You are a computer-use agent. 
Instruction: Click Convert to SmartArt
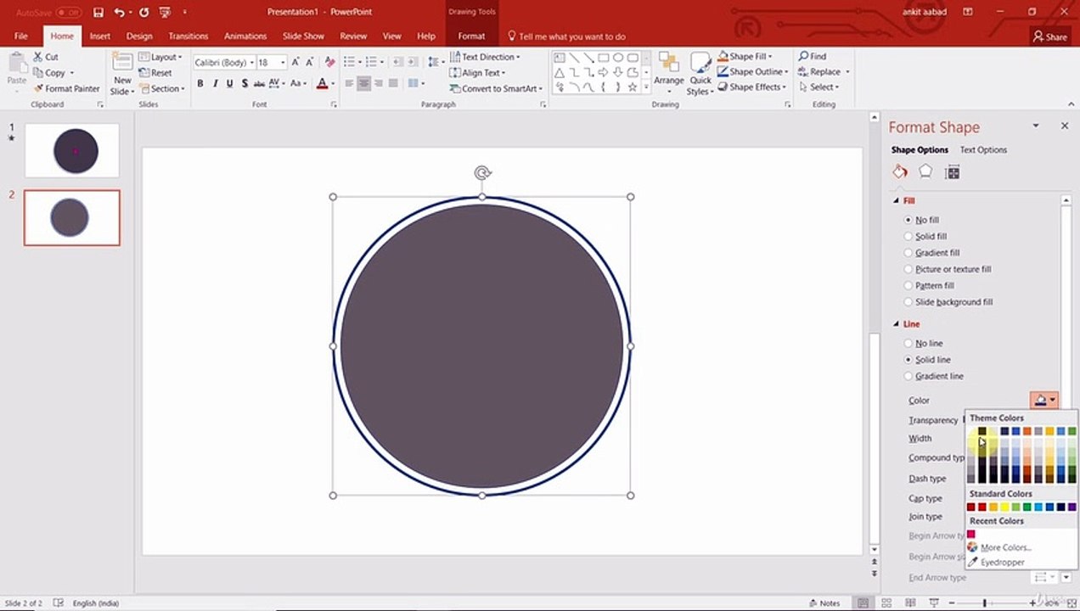[497, 88]
